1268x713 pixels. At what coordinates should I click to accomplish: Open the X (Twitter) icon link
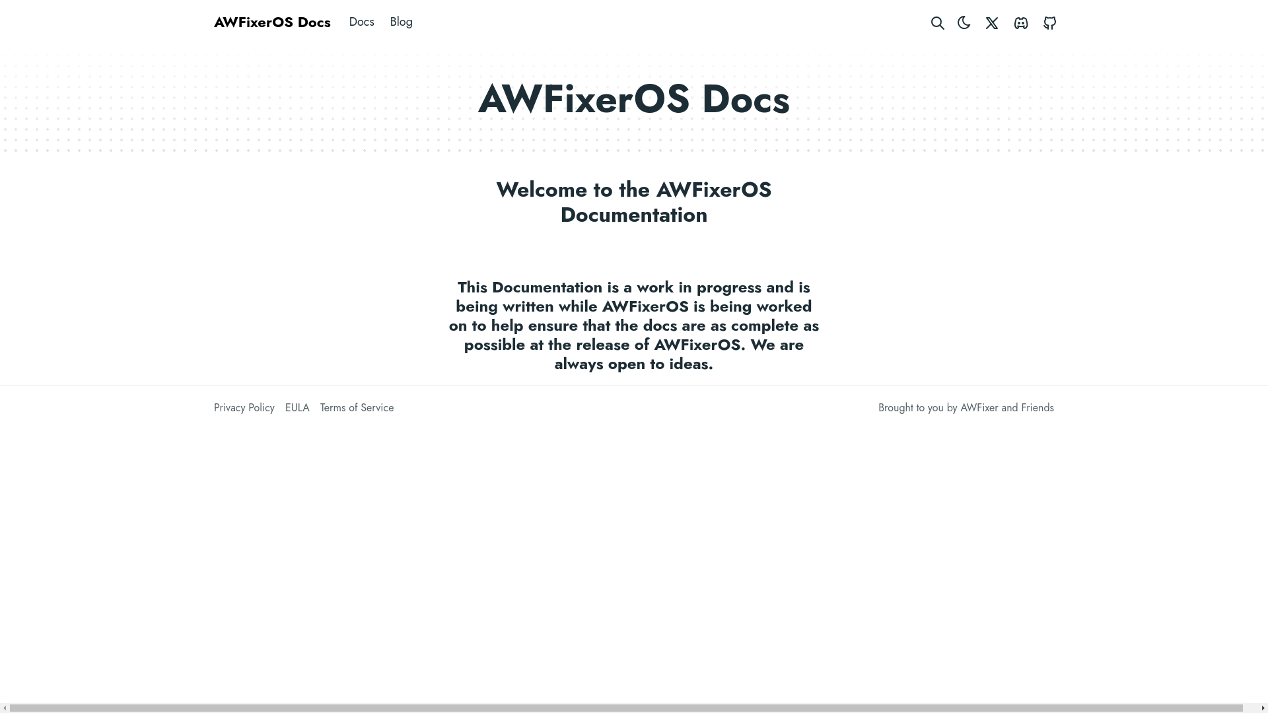(992, 23)
